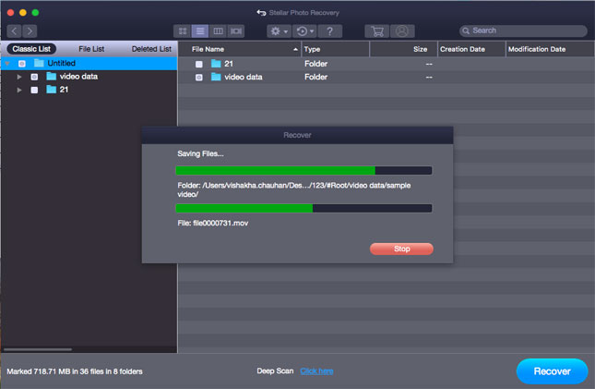This screenshot has height=389, width=595.
Task: Select the video data label in file list
Action: pos(244,77)
